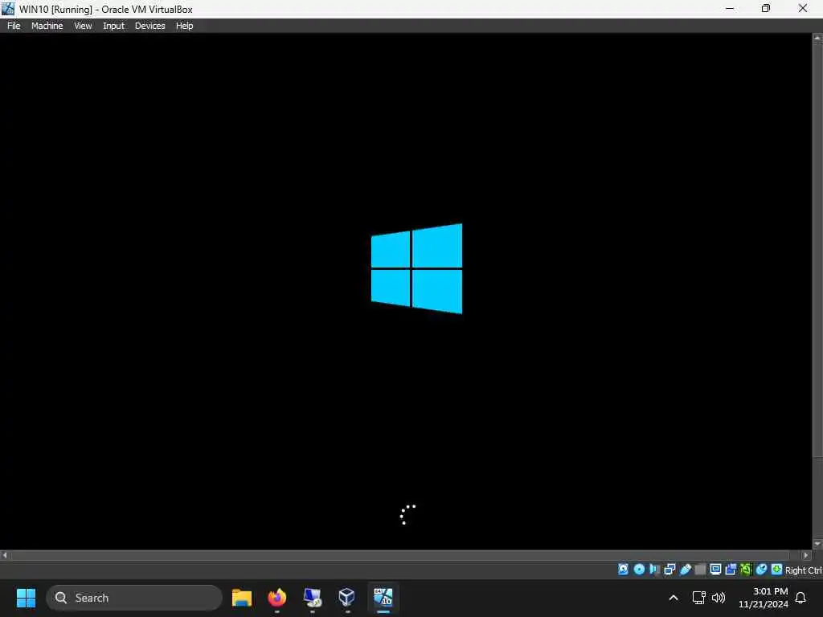The width and height of the screenshot is (823, 617).
Task: Open the Machine menu
Action: 47,26
